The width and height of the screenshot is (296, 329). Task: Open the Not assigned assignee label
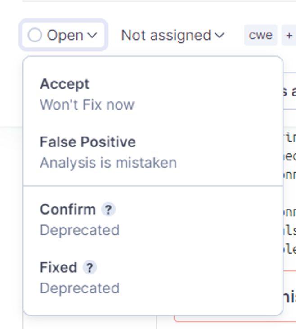coord(166,35)
